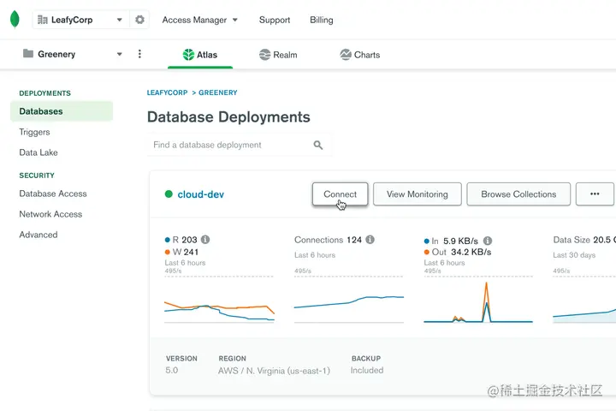Image resolution: width=616 pixels, height=411 pixels.
Task: Click the version value "5.0"
Action: pyautogui.click(x=172, y=371)
